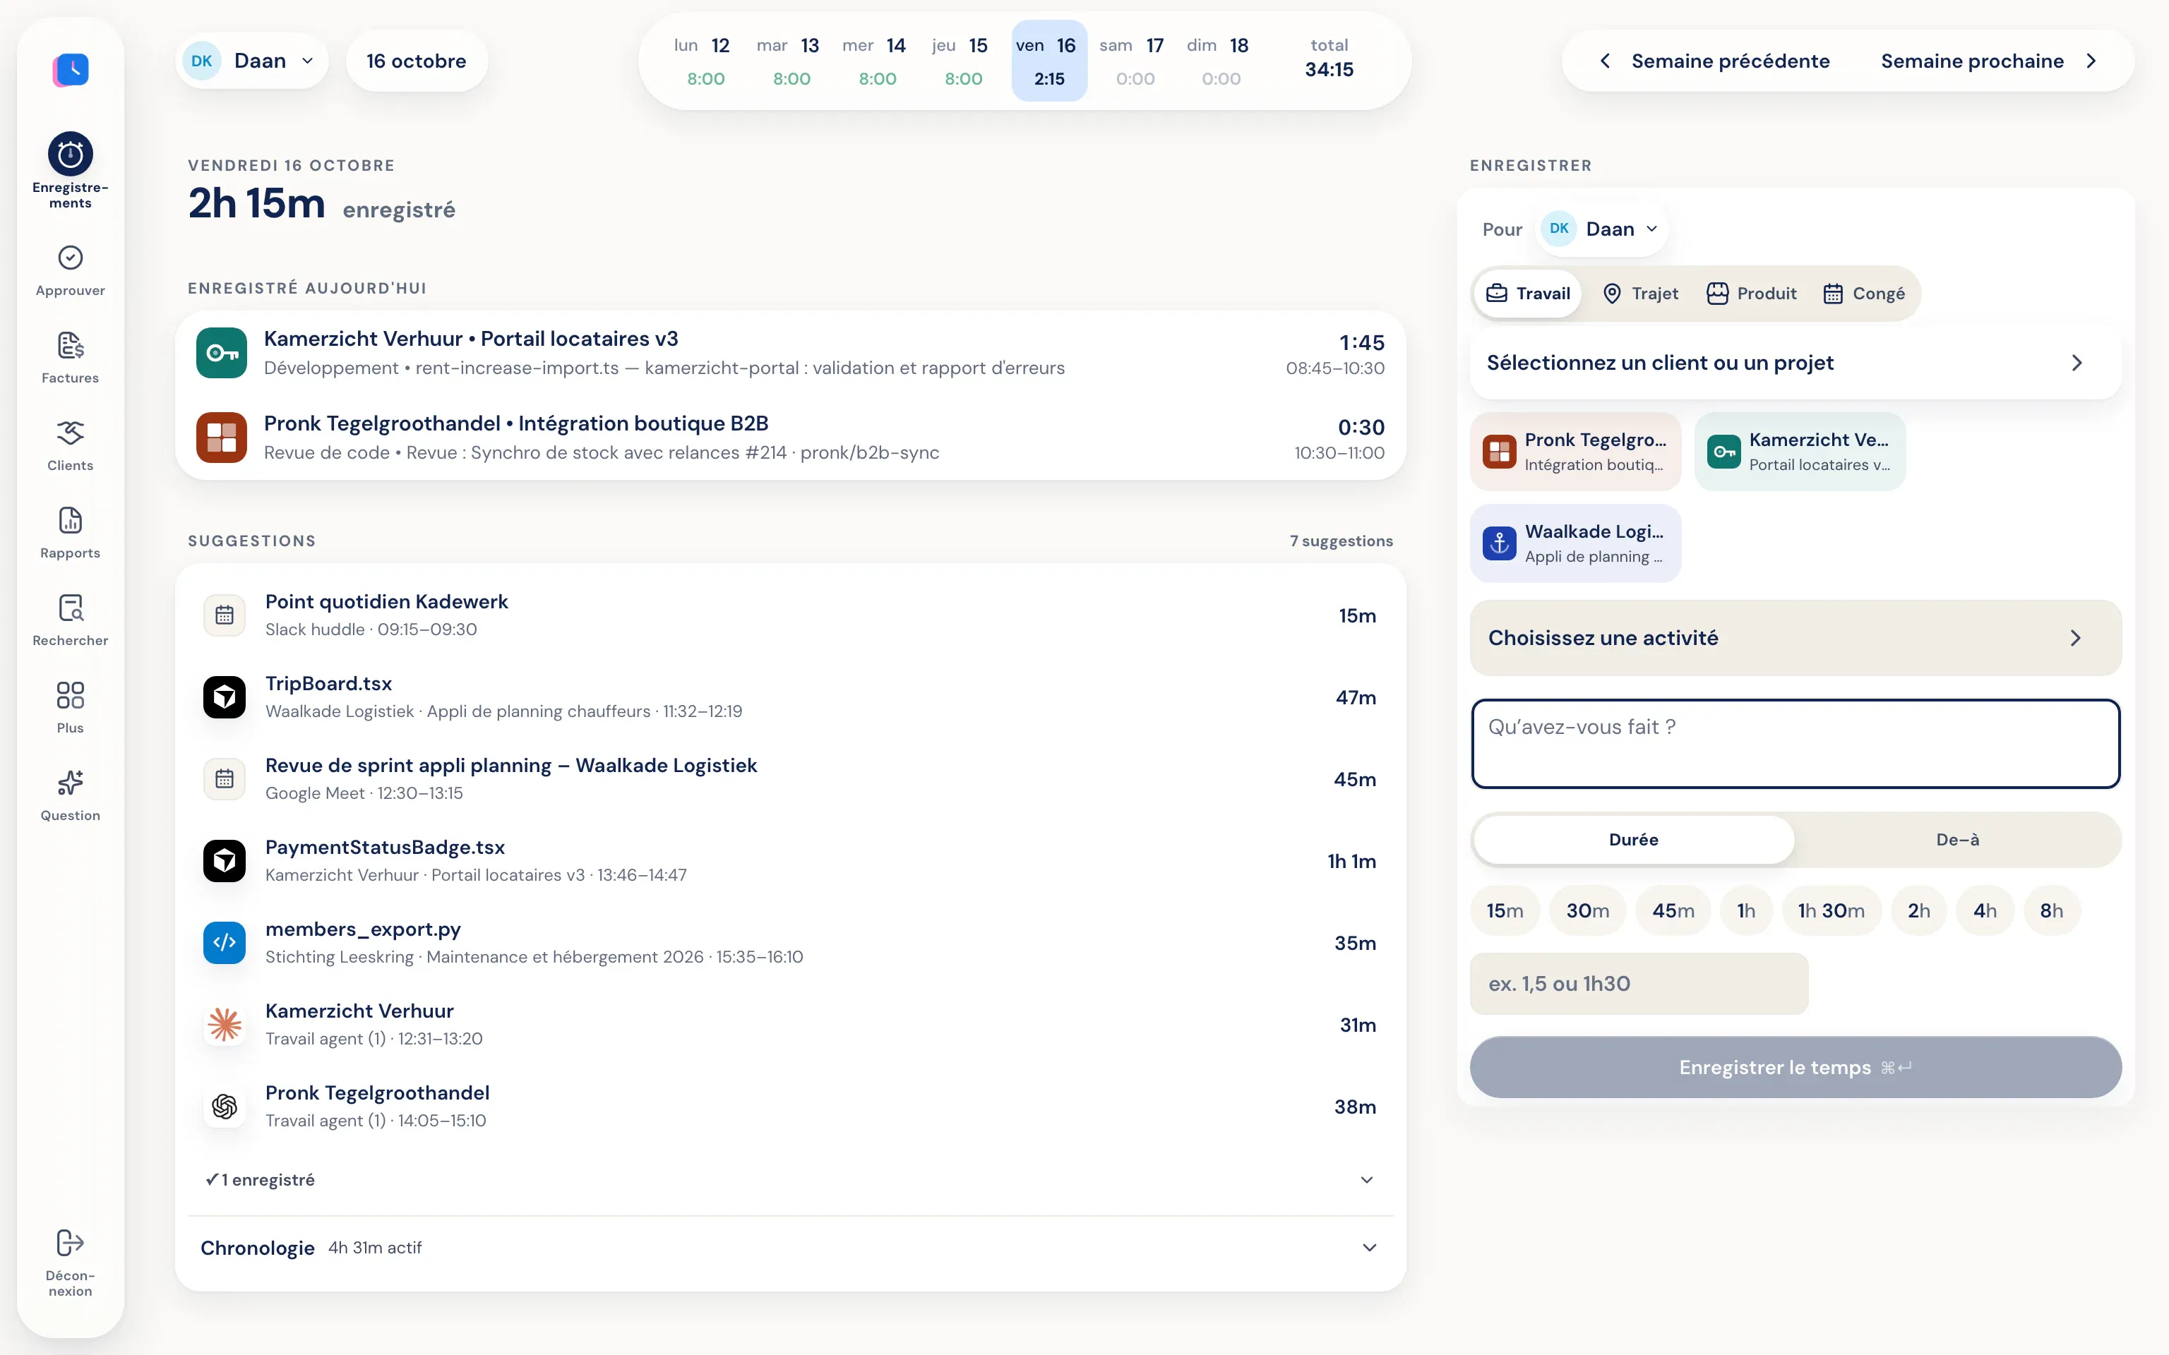This screenshot has height=1355, width=2169.
Task: Select the 15m quick duration chip
Action: click(x=1505, y=910)
